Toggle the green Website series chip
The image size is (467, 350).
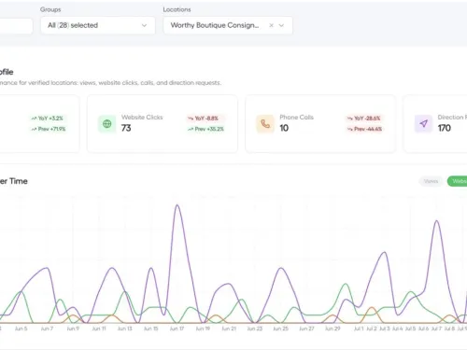click(458, 181)
